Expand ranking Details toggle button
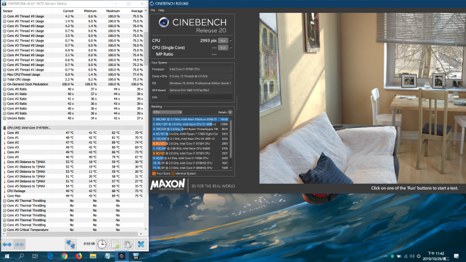Viewport: 466px width, 262px height. [230, 113]
